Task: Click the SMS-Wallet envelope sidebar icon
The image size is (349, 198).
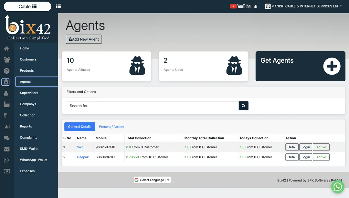Action: pos(7,149)
